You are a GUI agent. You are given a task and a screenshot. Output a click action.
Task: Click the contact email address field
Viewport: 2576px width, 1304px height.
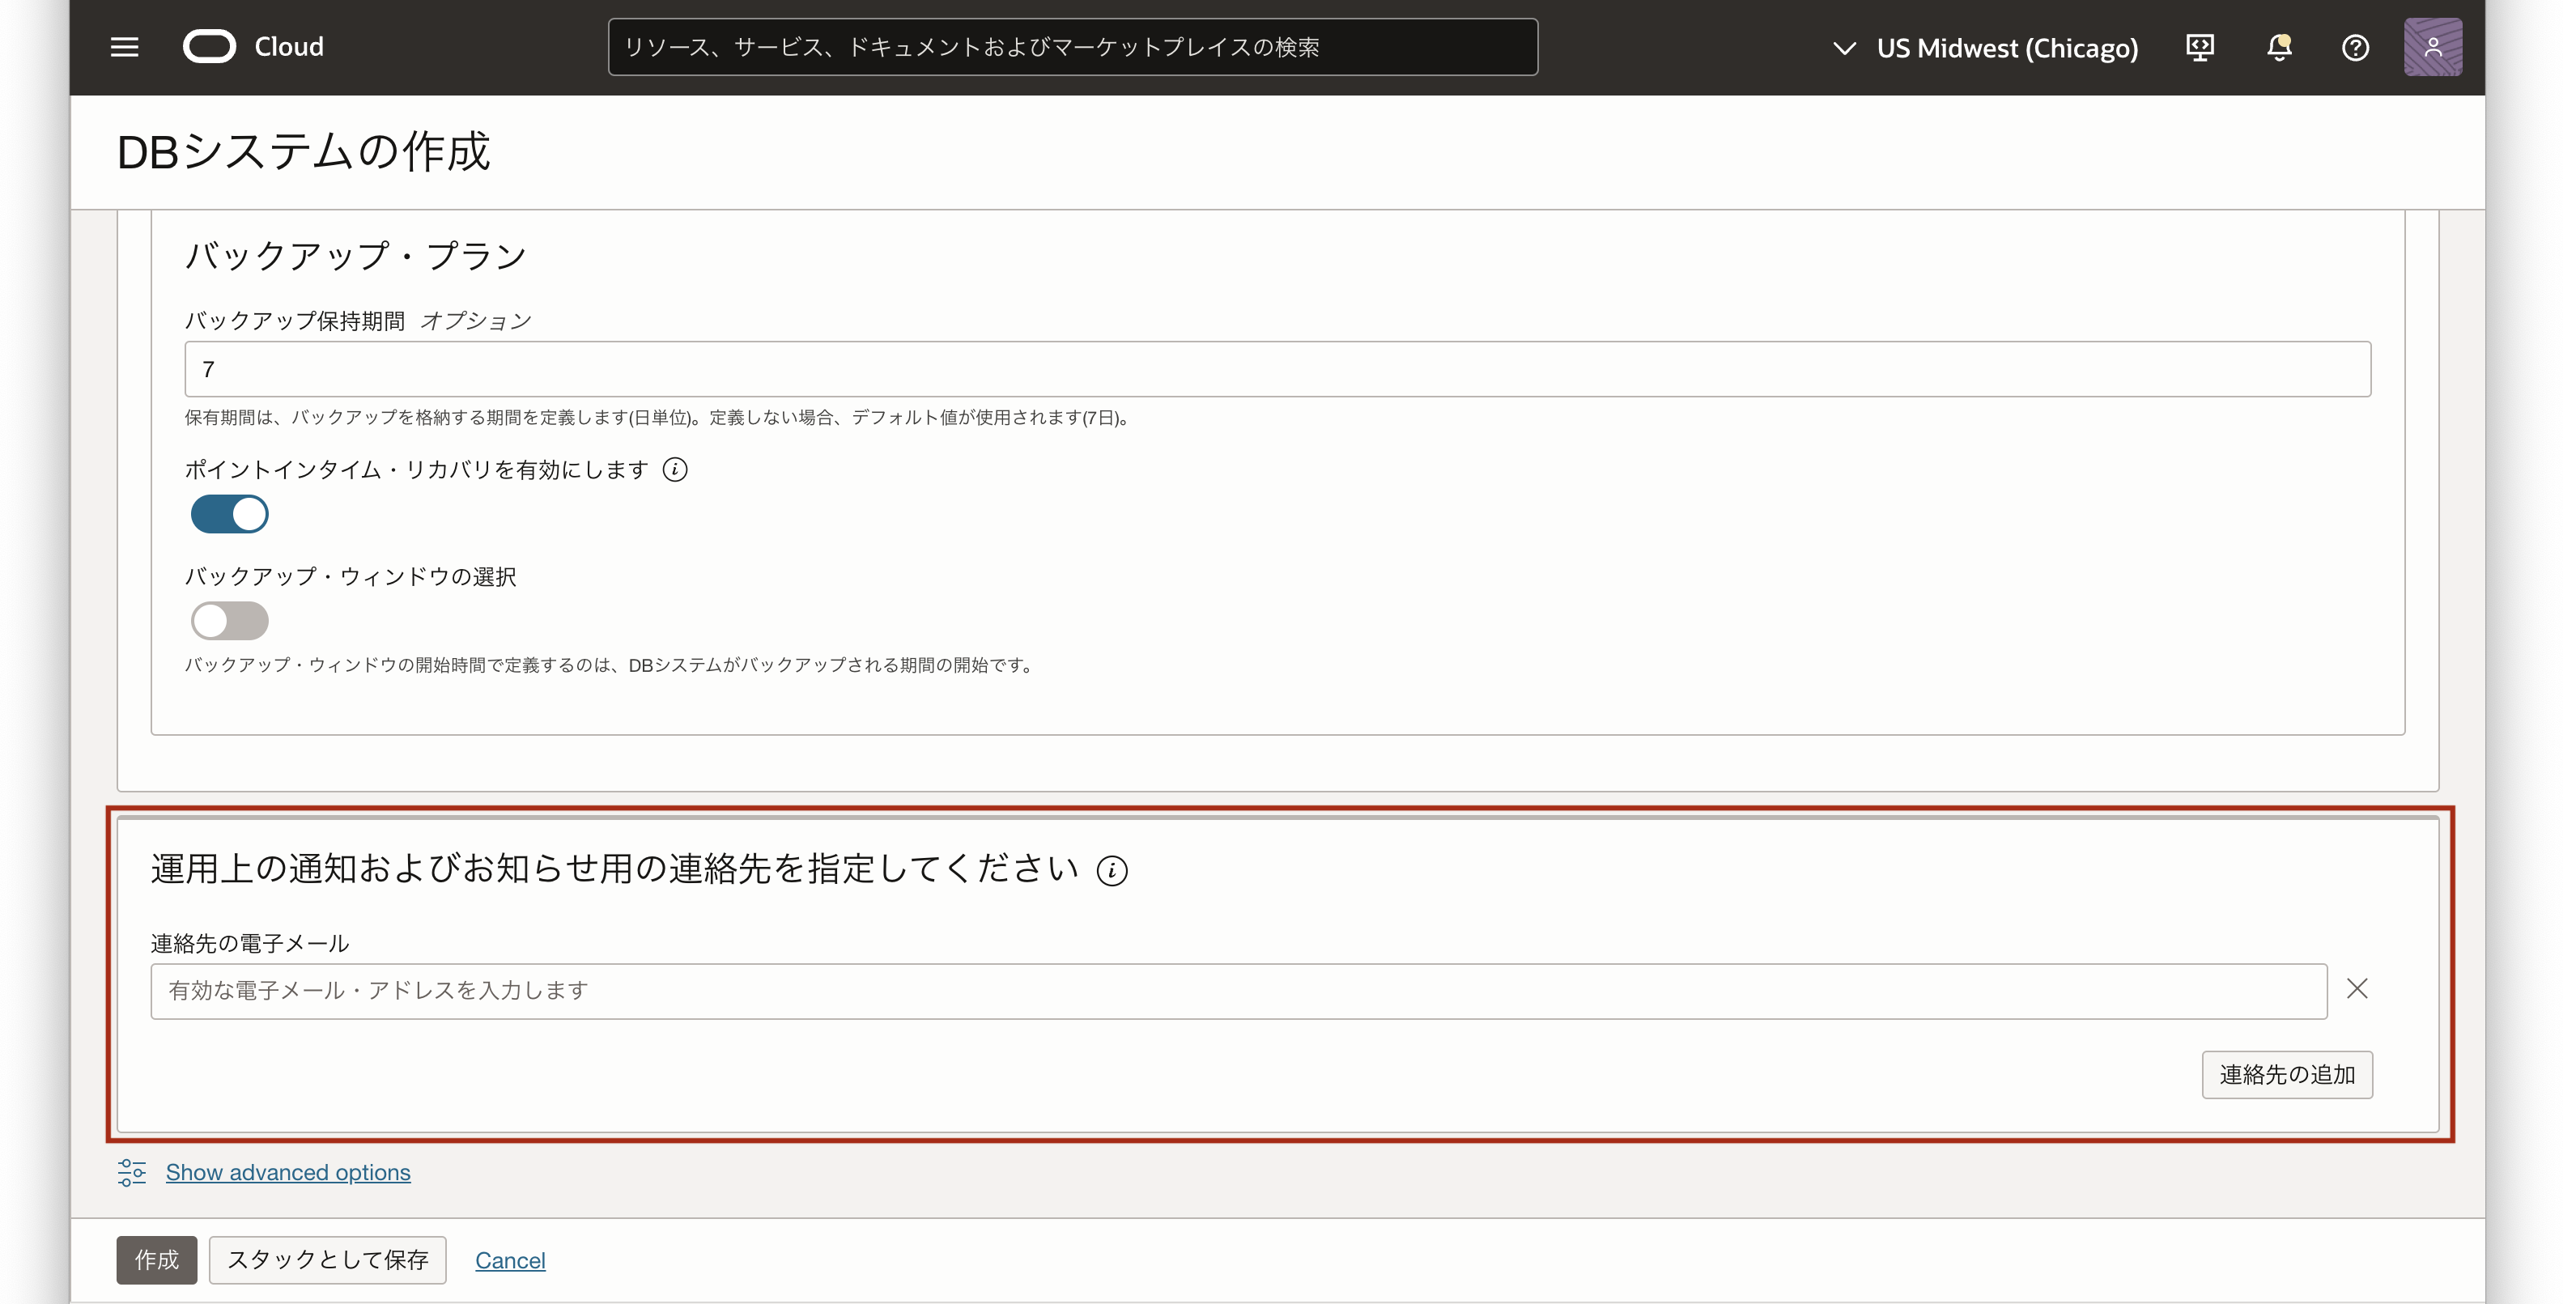1238,991
